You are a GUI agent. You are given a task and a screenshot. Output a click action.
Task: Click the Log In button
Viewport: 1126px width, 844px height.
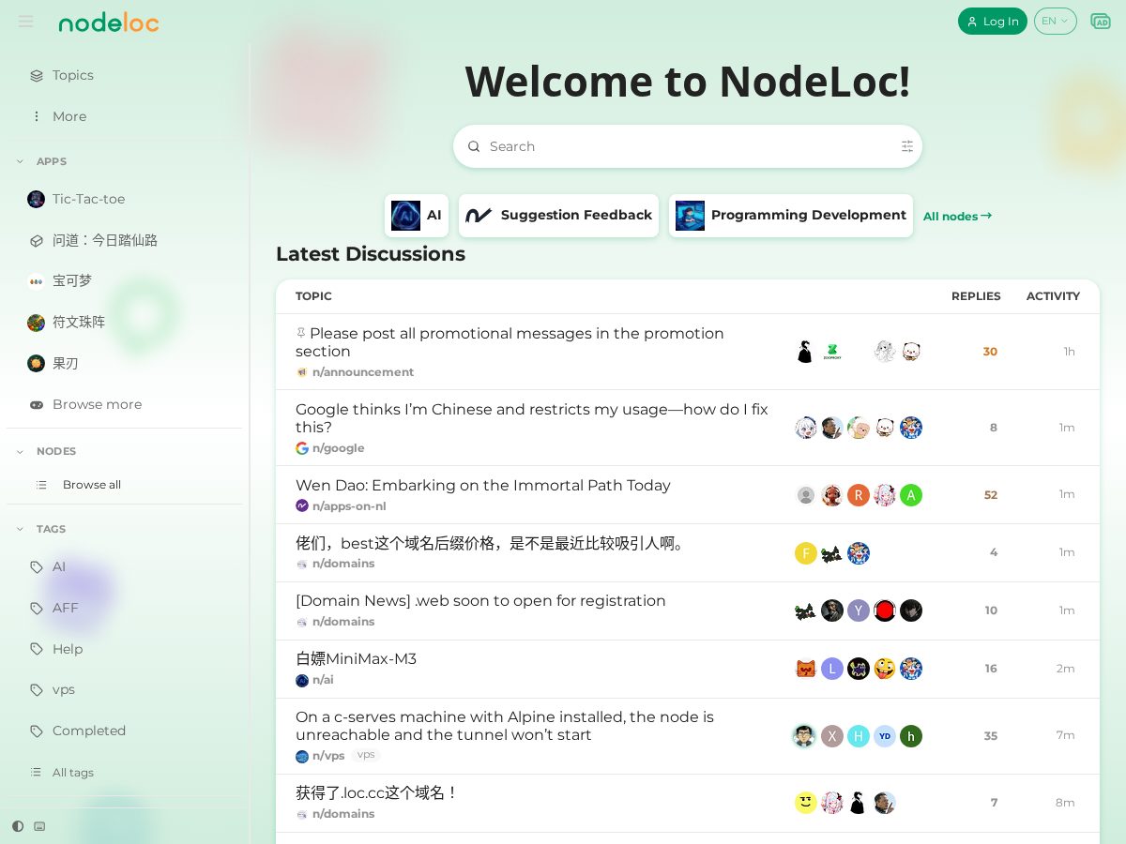click(993, 21)
